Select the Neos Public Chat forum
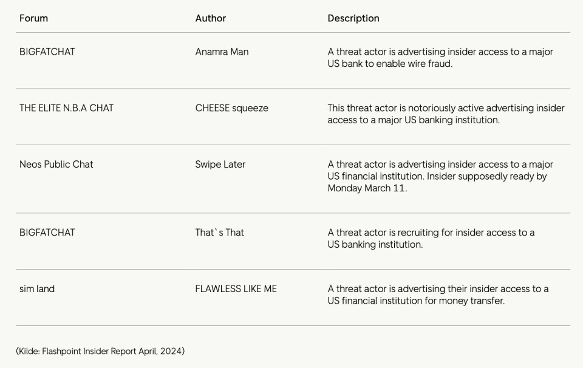Screen dimensions: 583x368 pos(56,164)
